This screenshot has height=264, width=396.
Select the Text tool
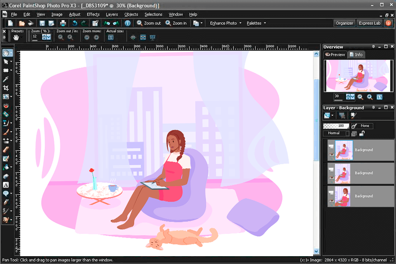tap(6, 185)
